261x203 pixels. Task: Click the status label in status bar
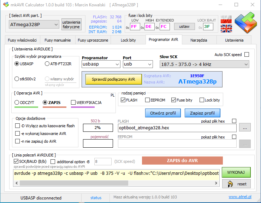(96, 198)
